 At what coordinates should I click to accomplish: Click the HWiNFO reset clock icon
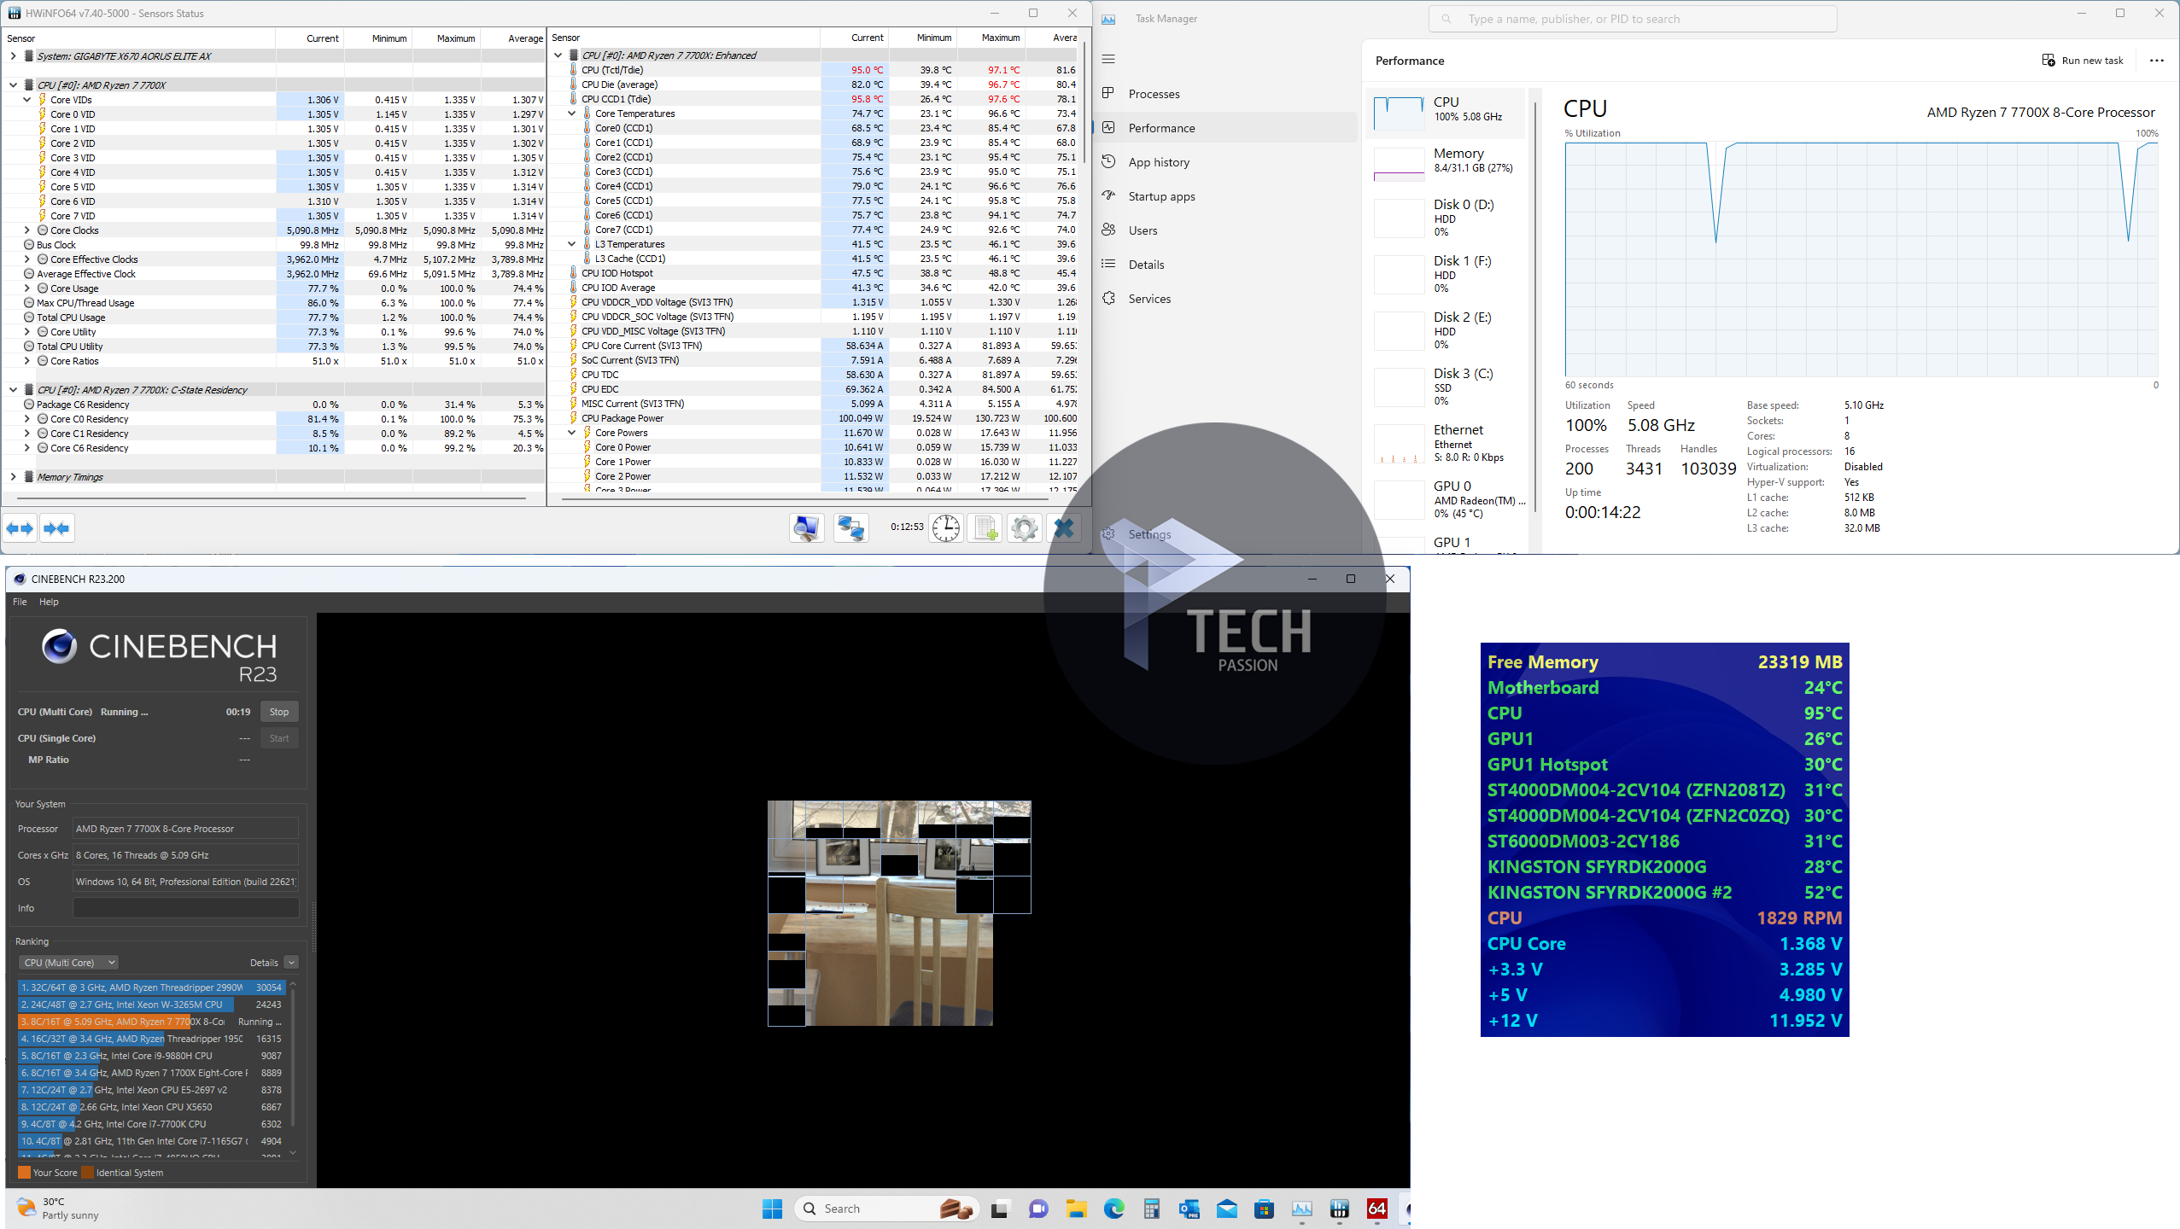[945, 528]
